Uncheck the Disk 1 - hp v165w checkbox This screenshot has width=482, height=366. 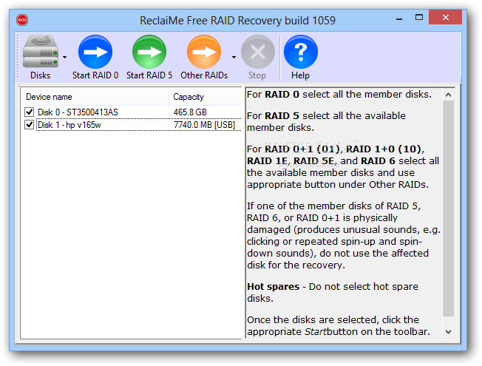(30, 124)
